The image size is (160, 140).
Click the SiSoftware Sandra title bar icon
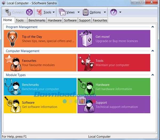click(x=3, y=3)
